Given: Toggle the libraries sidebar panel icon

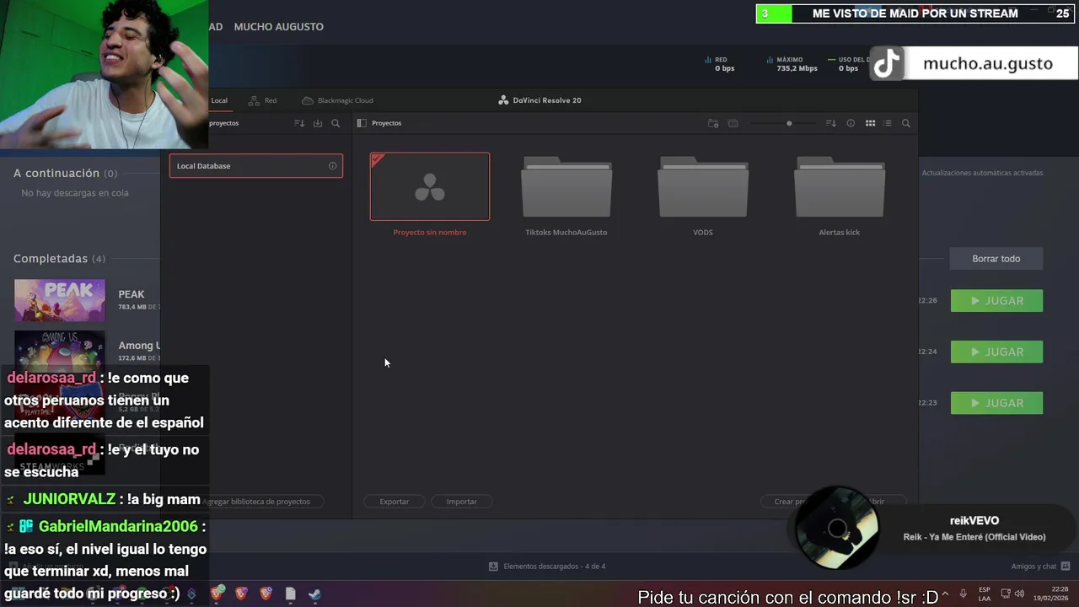Looking at the screenshot, I should click(x=362, y=123).
